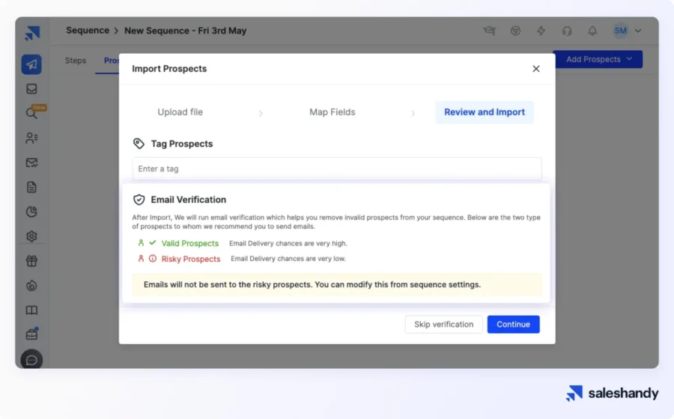Expand the SM profile menu chevron
The height and width of the screenshot is (419, 674).
pos(638,31)
